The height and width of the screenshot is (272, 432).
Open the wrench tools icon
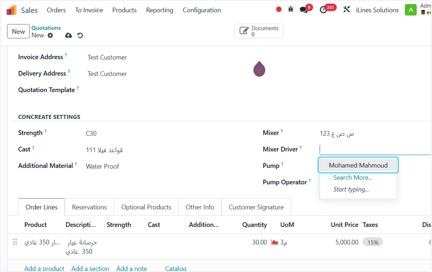346,10
